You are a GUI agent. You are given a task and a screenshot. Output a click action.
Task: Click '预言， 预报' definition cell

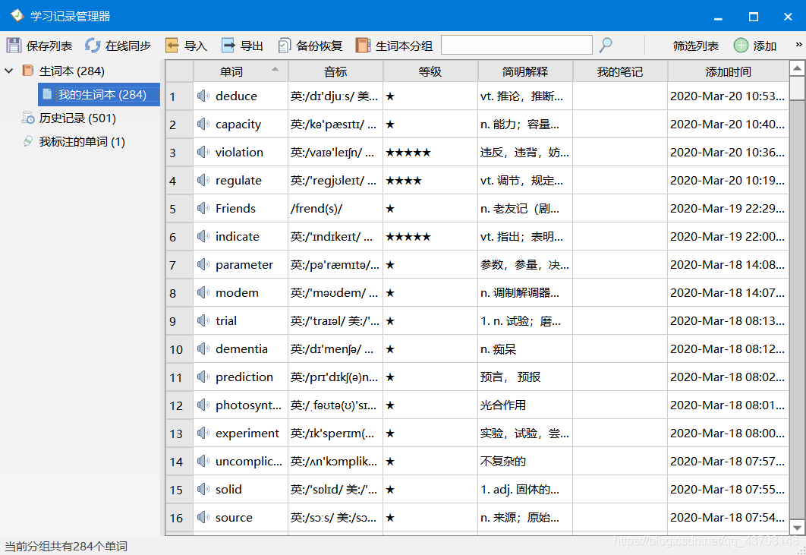click(525, 377)
